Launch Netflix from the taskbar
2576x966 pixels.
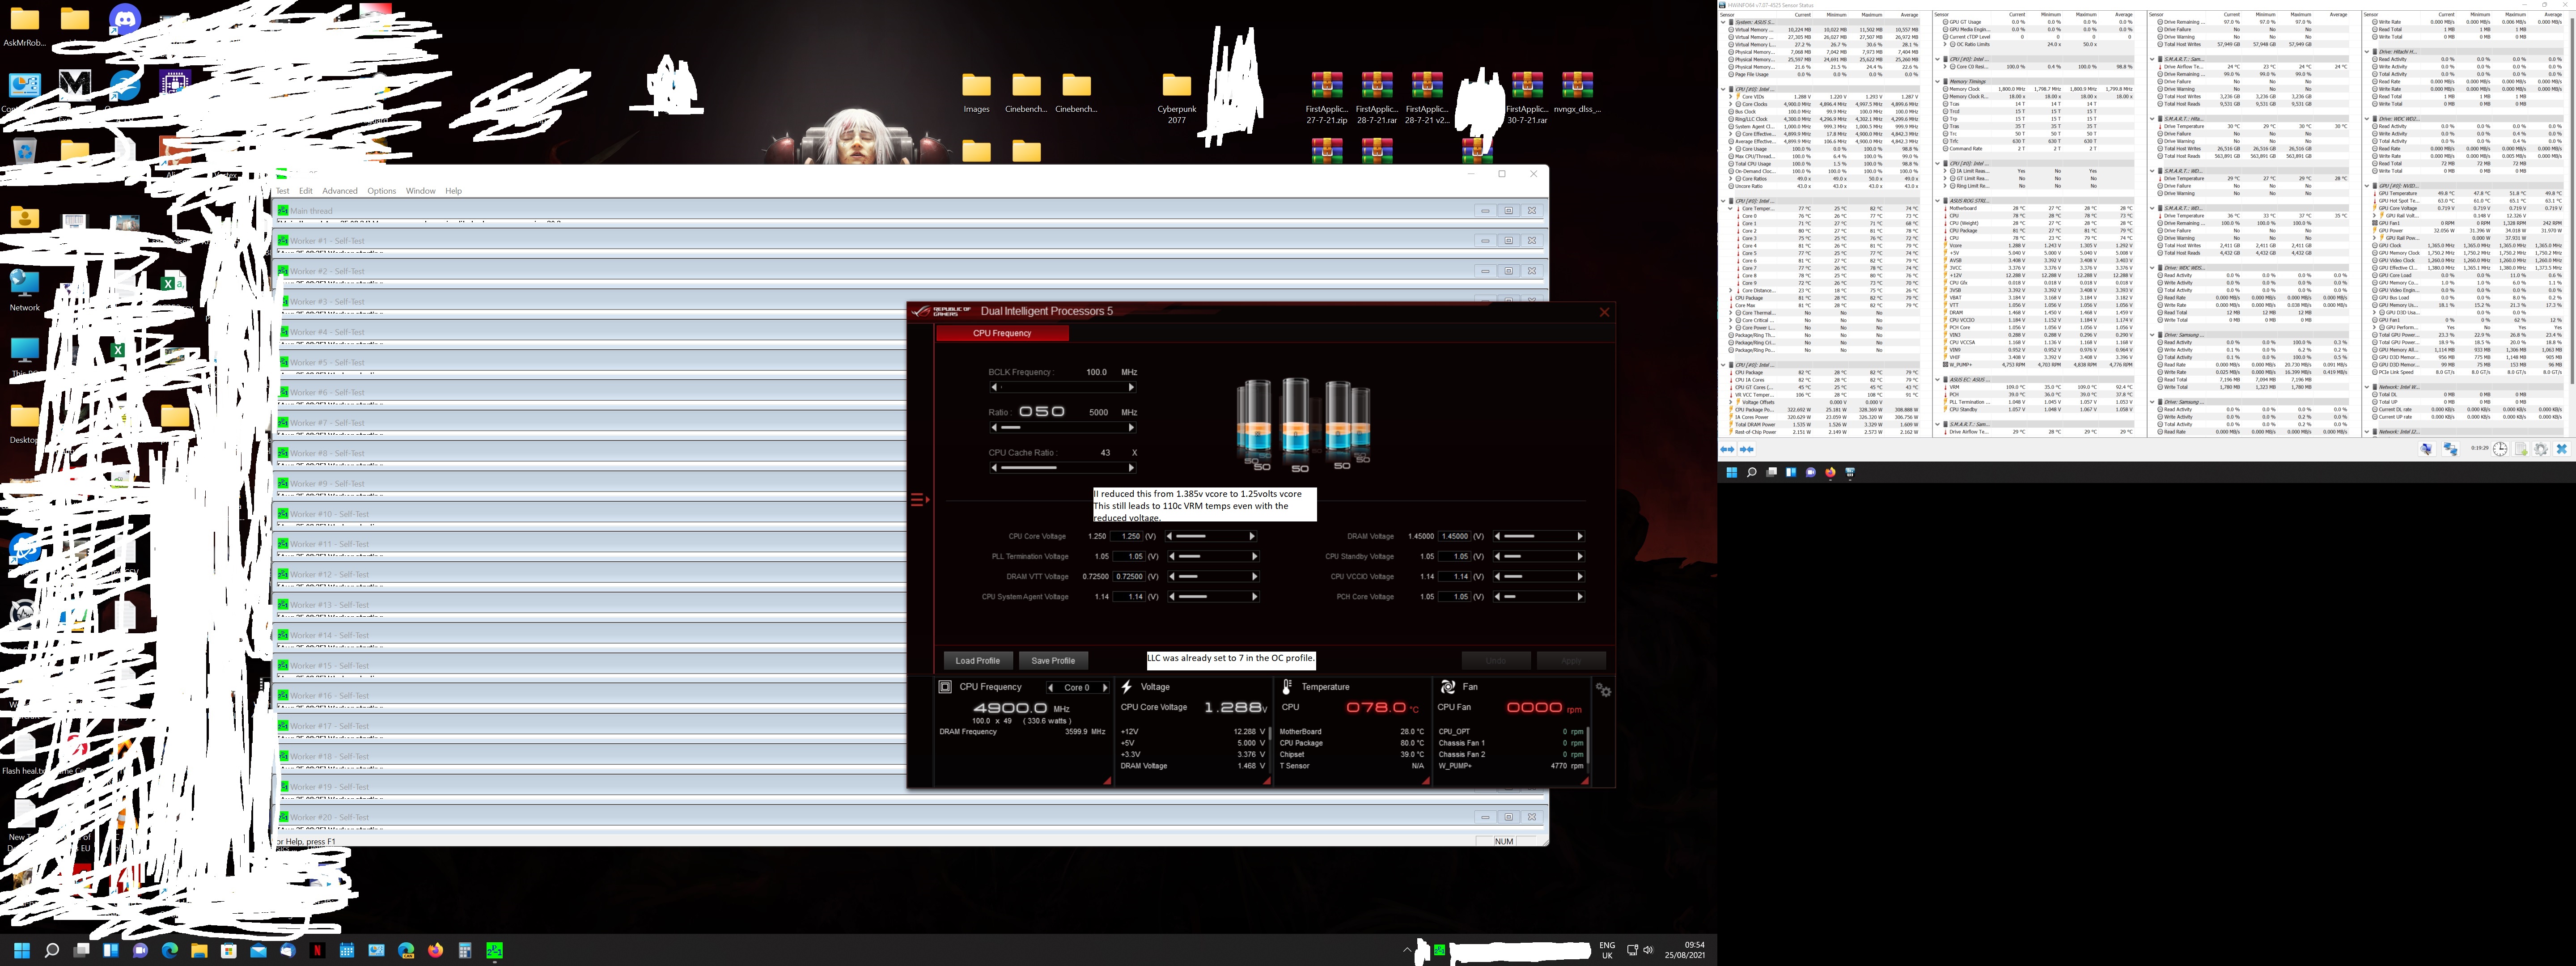(317, 950)
